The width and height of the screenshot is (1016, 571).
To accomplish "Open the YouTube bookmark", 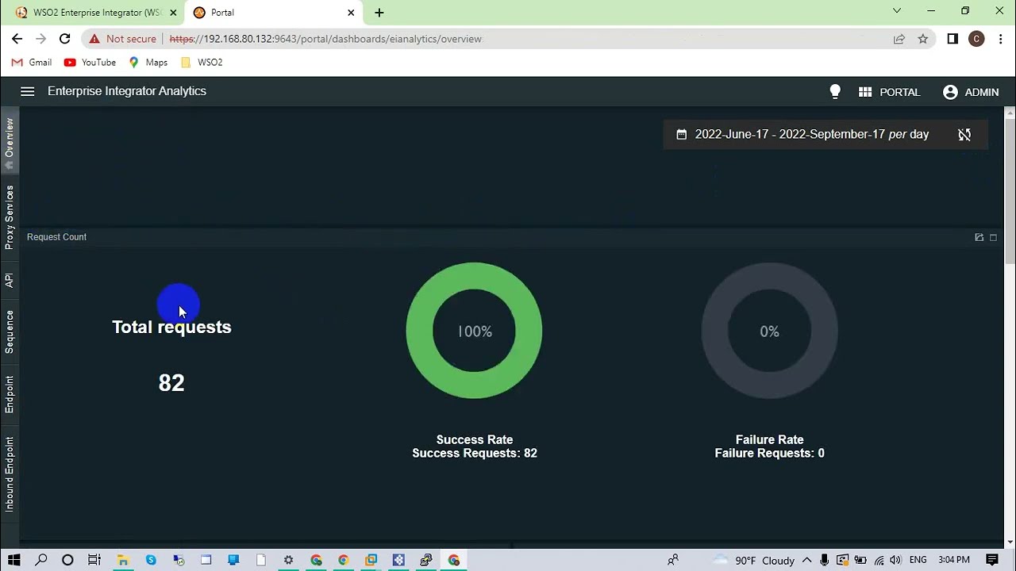I will 90,63.
